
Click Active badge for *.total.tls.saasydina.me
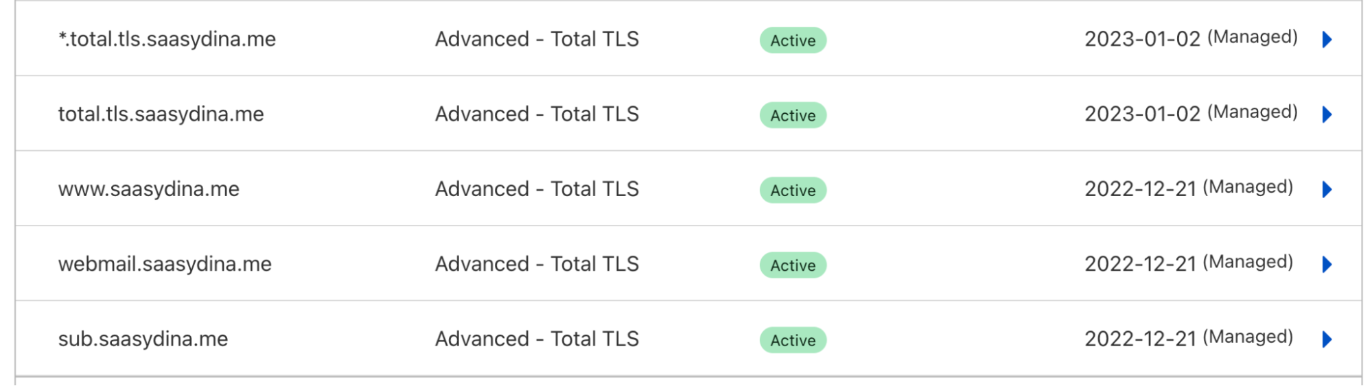coord(793,40)
